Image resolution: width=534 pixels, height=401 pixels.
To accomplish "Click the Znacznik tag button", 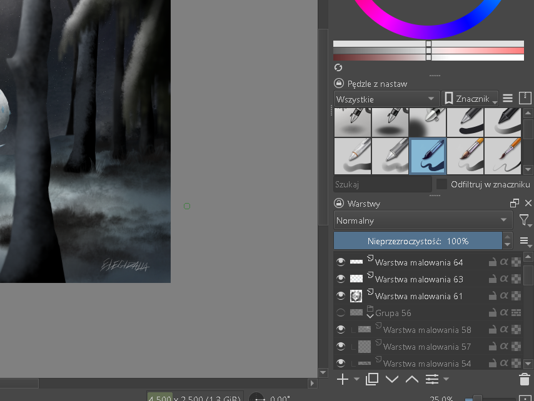I will tap(469, 99).
